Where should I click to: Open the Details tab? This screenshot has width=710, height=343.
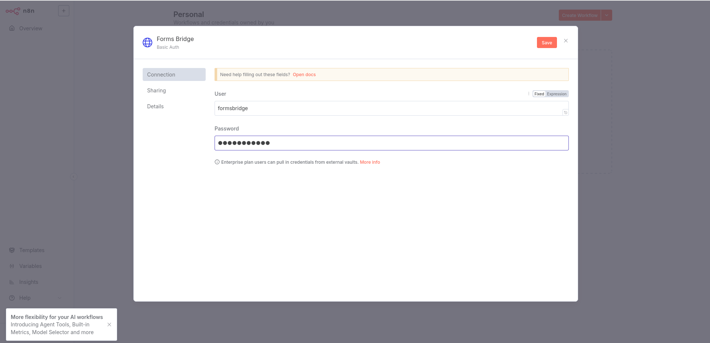tap(155, 106)
